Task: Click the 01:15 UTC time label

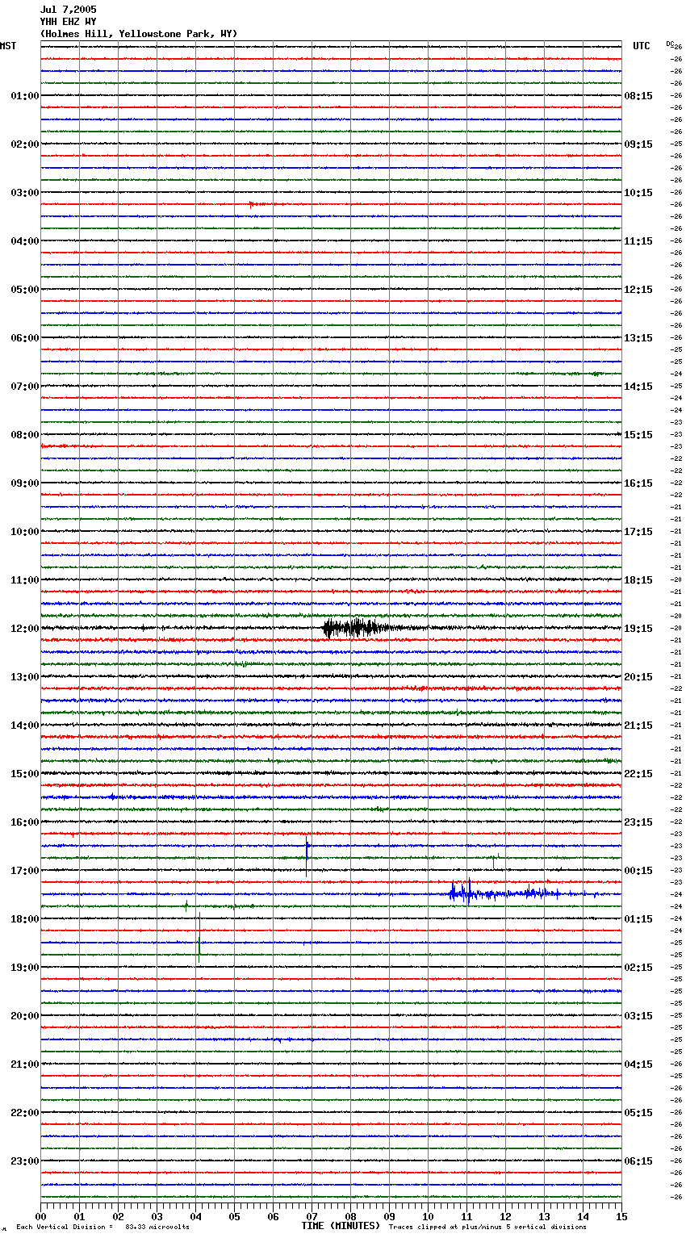Action: coord(638,919)
